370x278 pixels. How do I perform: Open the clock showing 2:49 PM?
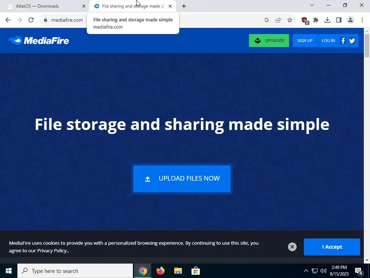[x=339, y=271]
